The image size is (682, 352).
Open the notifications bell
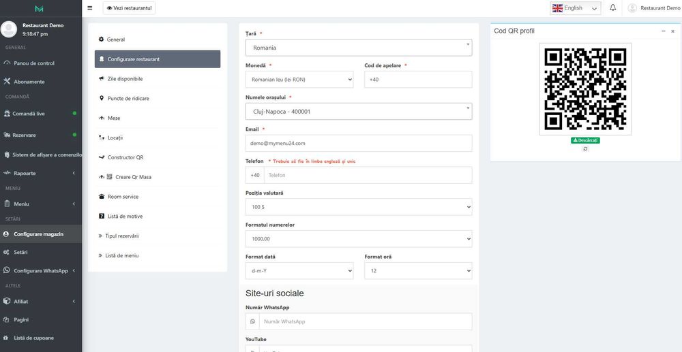(x=613, y=8)
